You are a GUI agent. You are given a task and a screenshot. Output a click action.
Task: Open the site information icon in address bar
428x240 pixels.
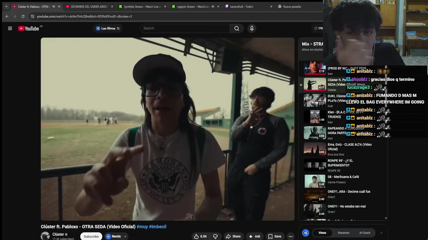pos(32,16)
